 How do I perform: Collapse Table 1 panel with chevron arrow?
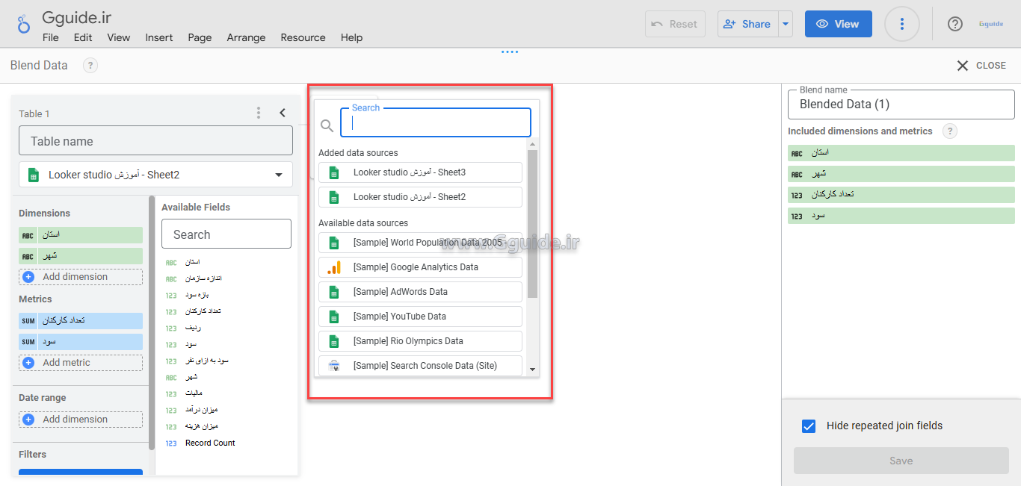[x=283, y=113]
